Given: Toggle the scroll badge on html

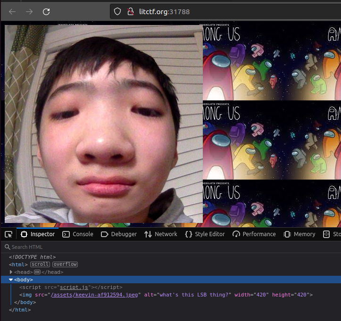Looking at the screenshot, I should [40, 264].
